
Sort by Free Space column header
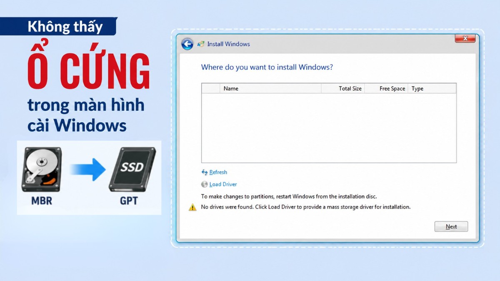coord(386,89)
